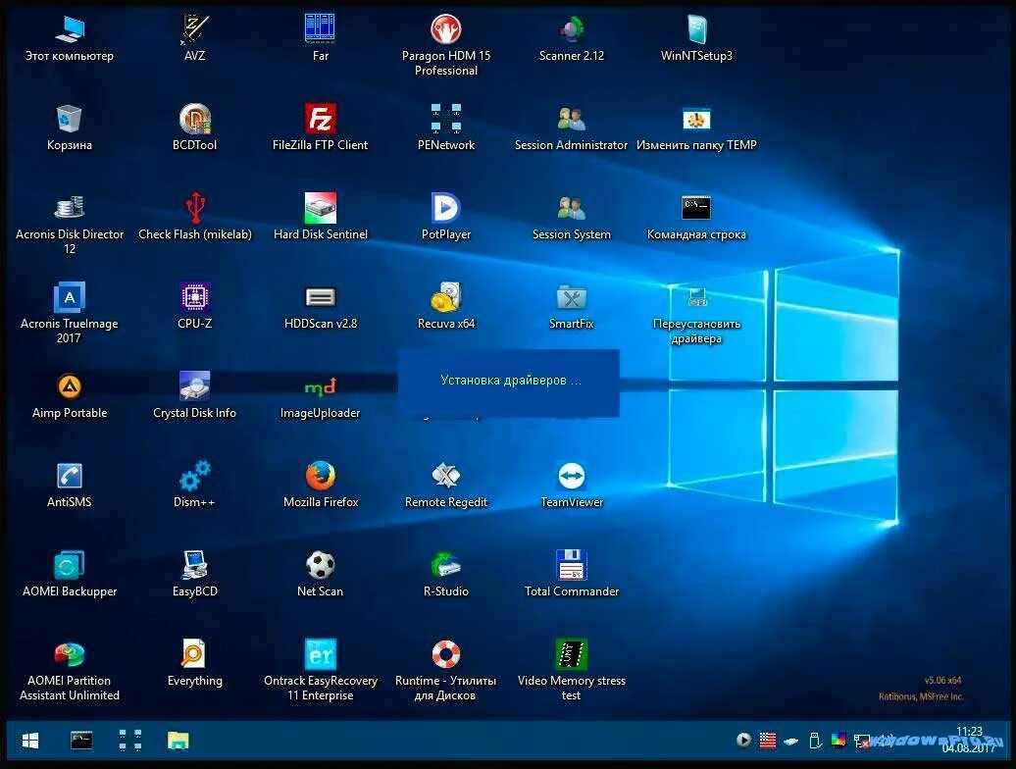Launch Paragon HDM 15 Professional
Viewport: 1016px width, 769px height.
pyautogui.click(x=446, y=45)
